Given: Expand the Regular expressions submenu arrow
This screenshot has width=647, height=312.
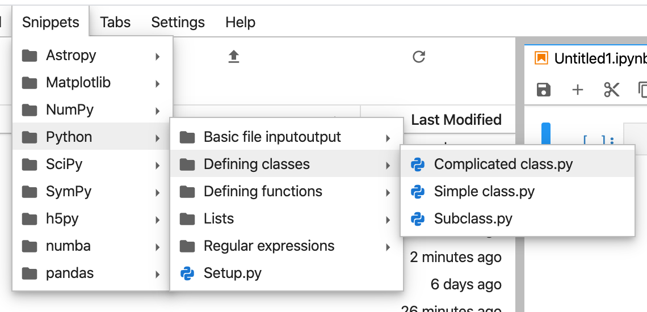Looking at the screenshot, I should (x=388, y=247).
